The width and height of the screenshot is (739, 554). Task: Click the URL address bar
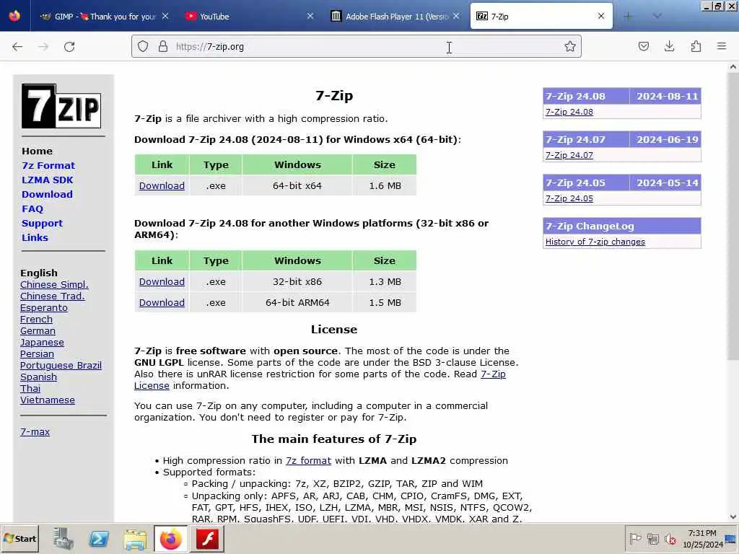357,46
